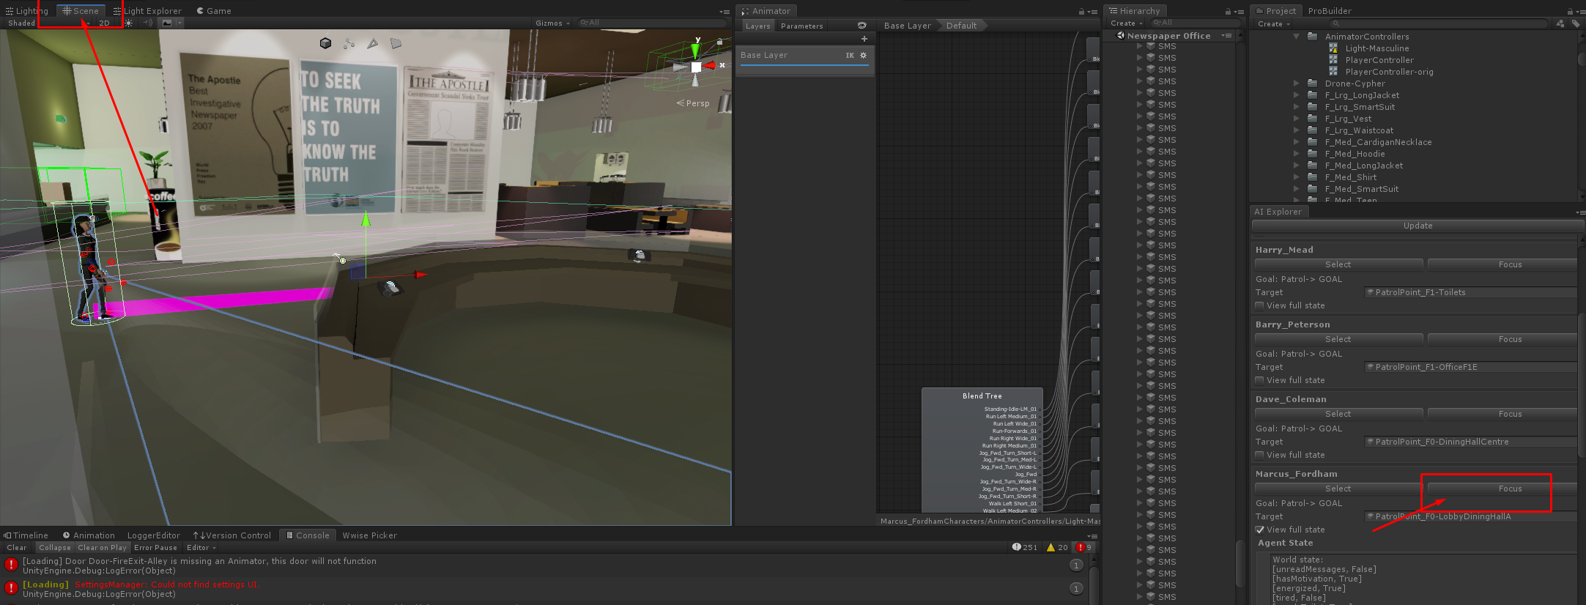This screenshot has width=1586, height=605.
Task: Select PlayerController-orig animator asset
Action: (x=1388, y=72)
